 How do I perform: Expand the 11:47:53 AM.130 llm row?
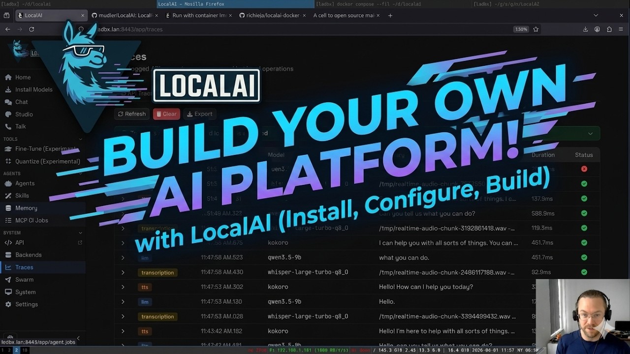(123, 302)
